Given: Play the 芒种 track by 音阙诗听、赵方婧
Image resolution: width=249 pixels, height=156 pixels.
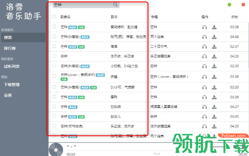Looking at the screenshot, I should (205, 27).
